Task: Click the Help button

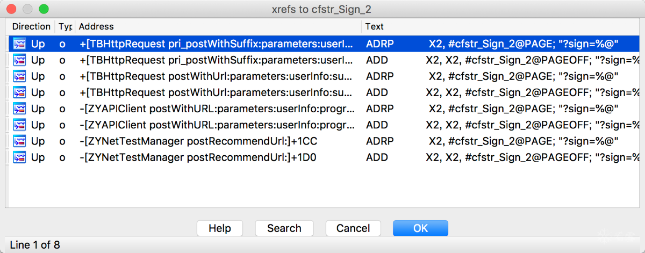Action: (x=219, y=228)
